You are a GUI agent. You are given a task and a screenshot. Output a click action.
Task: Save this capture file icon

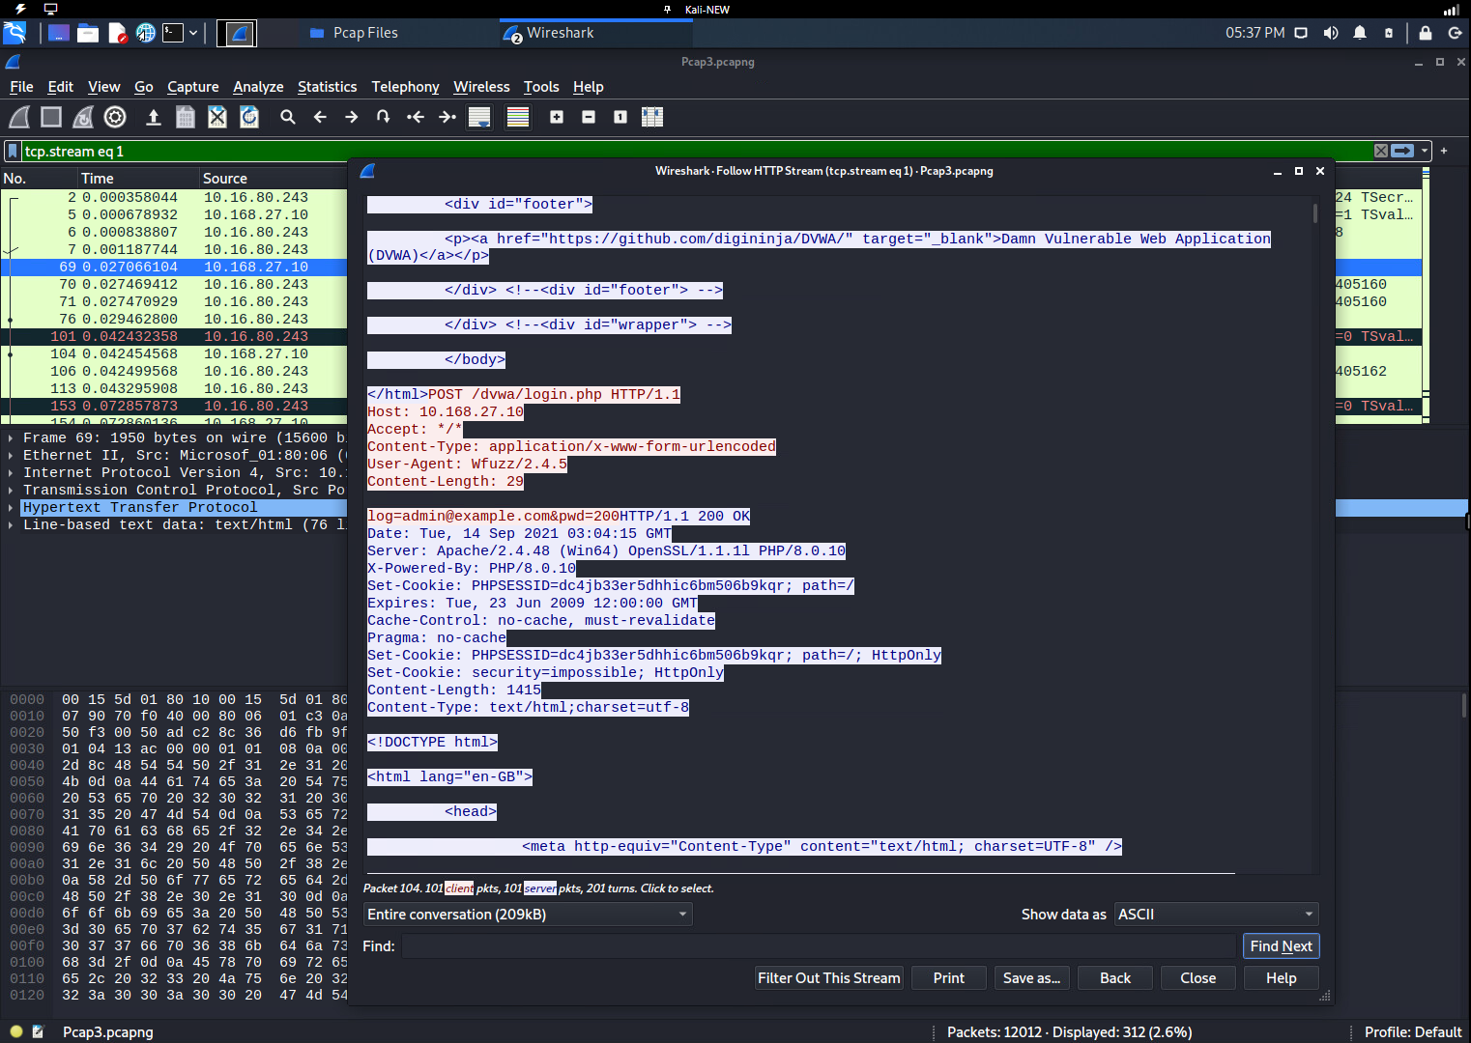click(x=186, y=117)
